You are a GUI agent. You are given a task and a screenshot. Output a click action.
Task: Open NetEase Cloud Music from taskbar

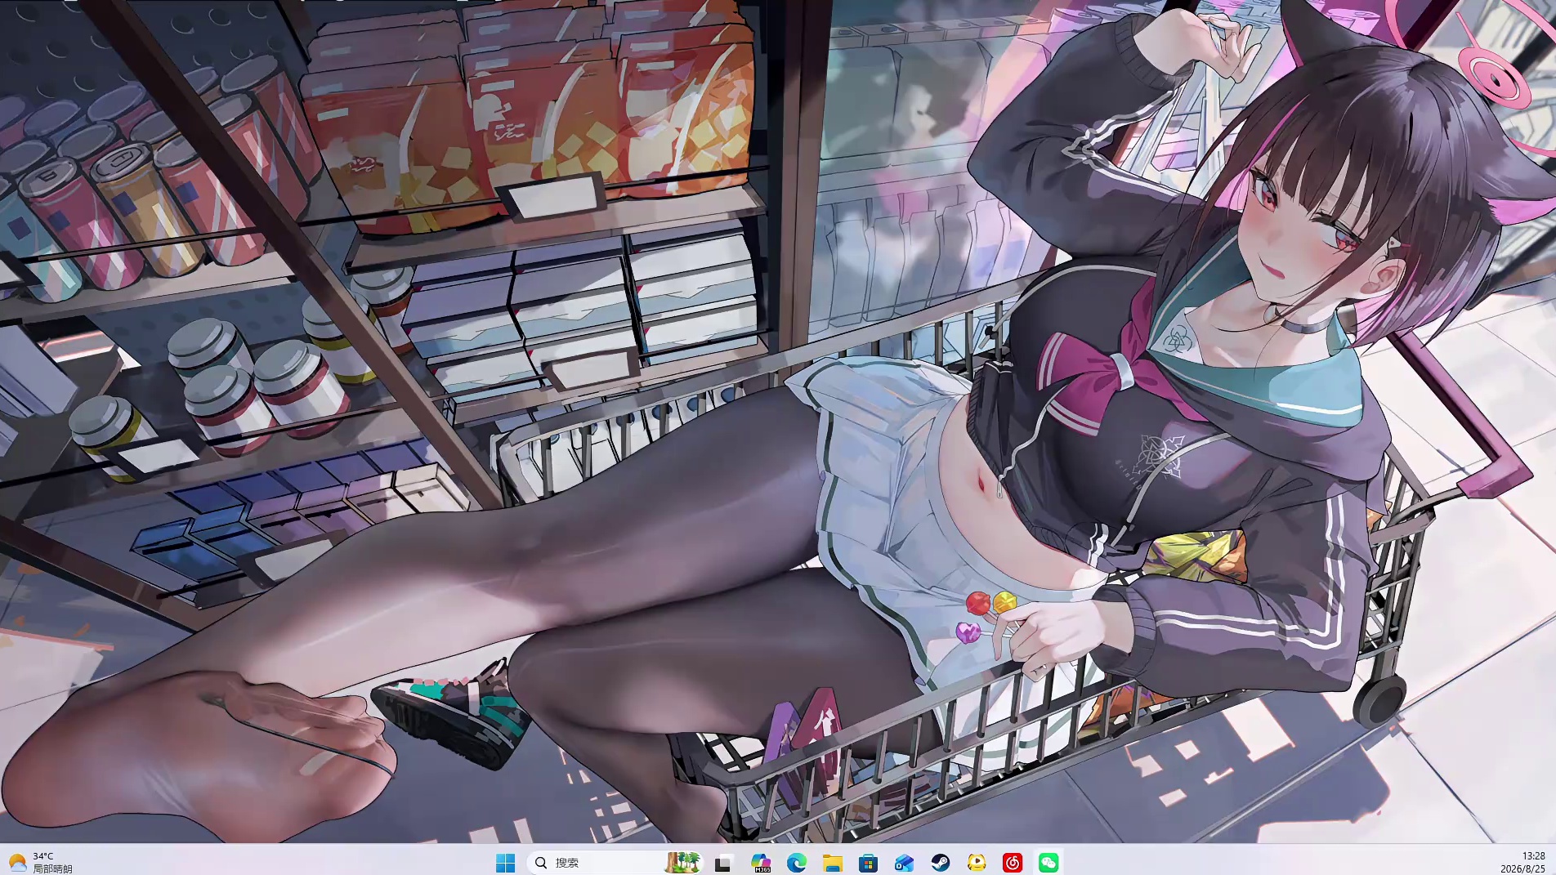pyautogui.click(x=1013, y=863)
